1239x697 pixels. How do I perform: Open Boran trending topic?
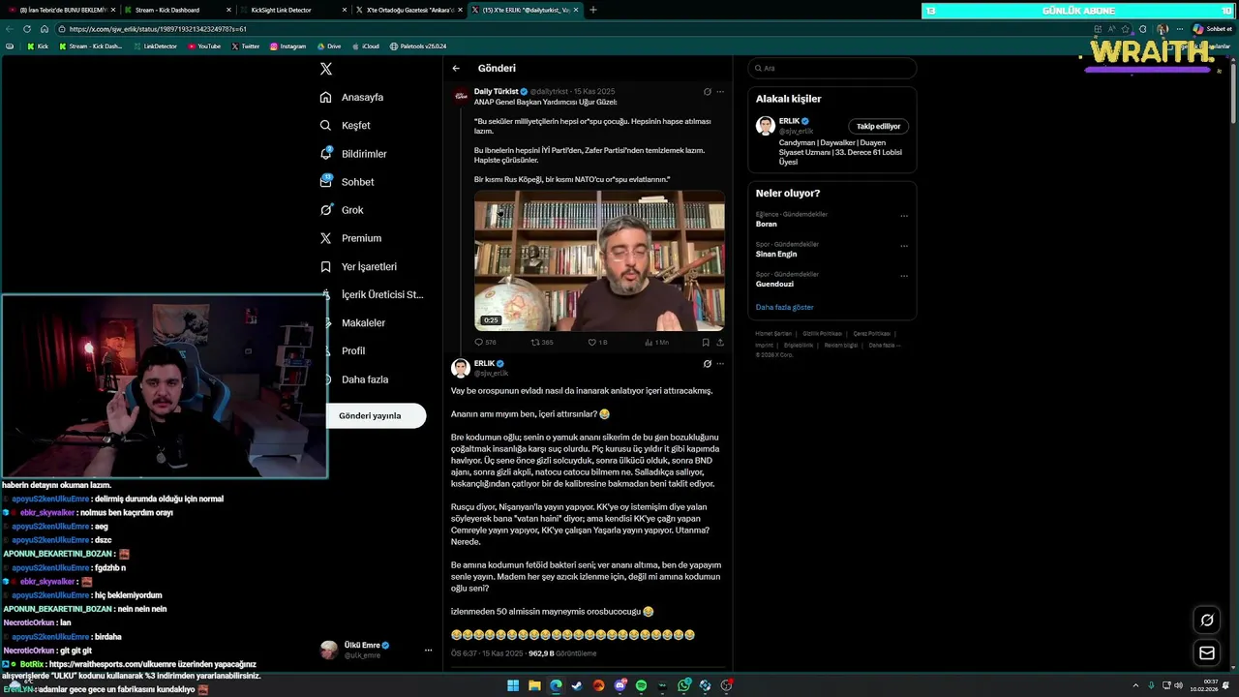[767, 224]
